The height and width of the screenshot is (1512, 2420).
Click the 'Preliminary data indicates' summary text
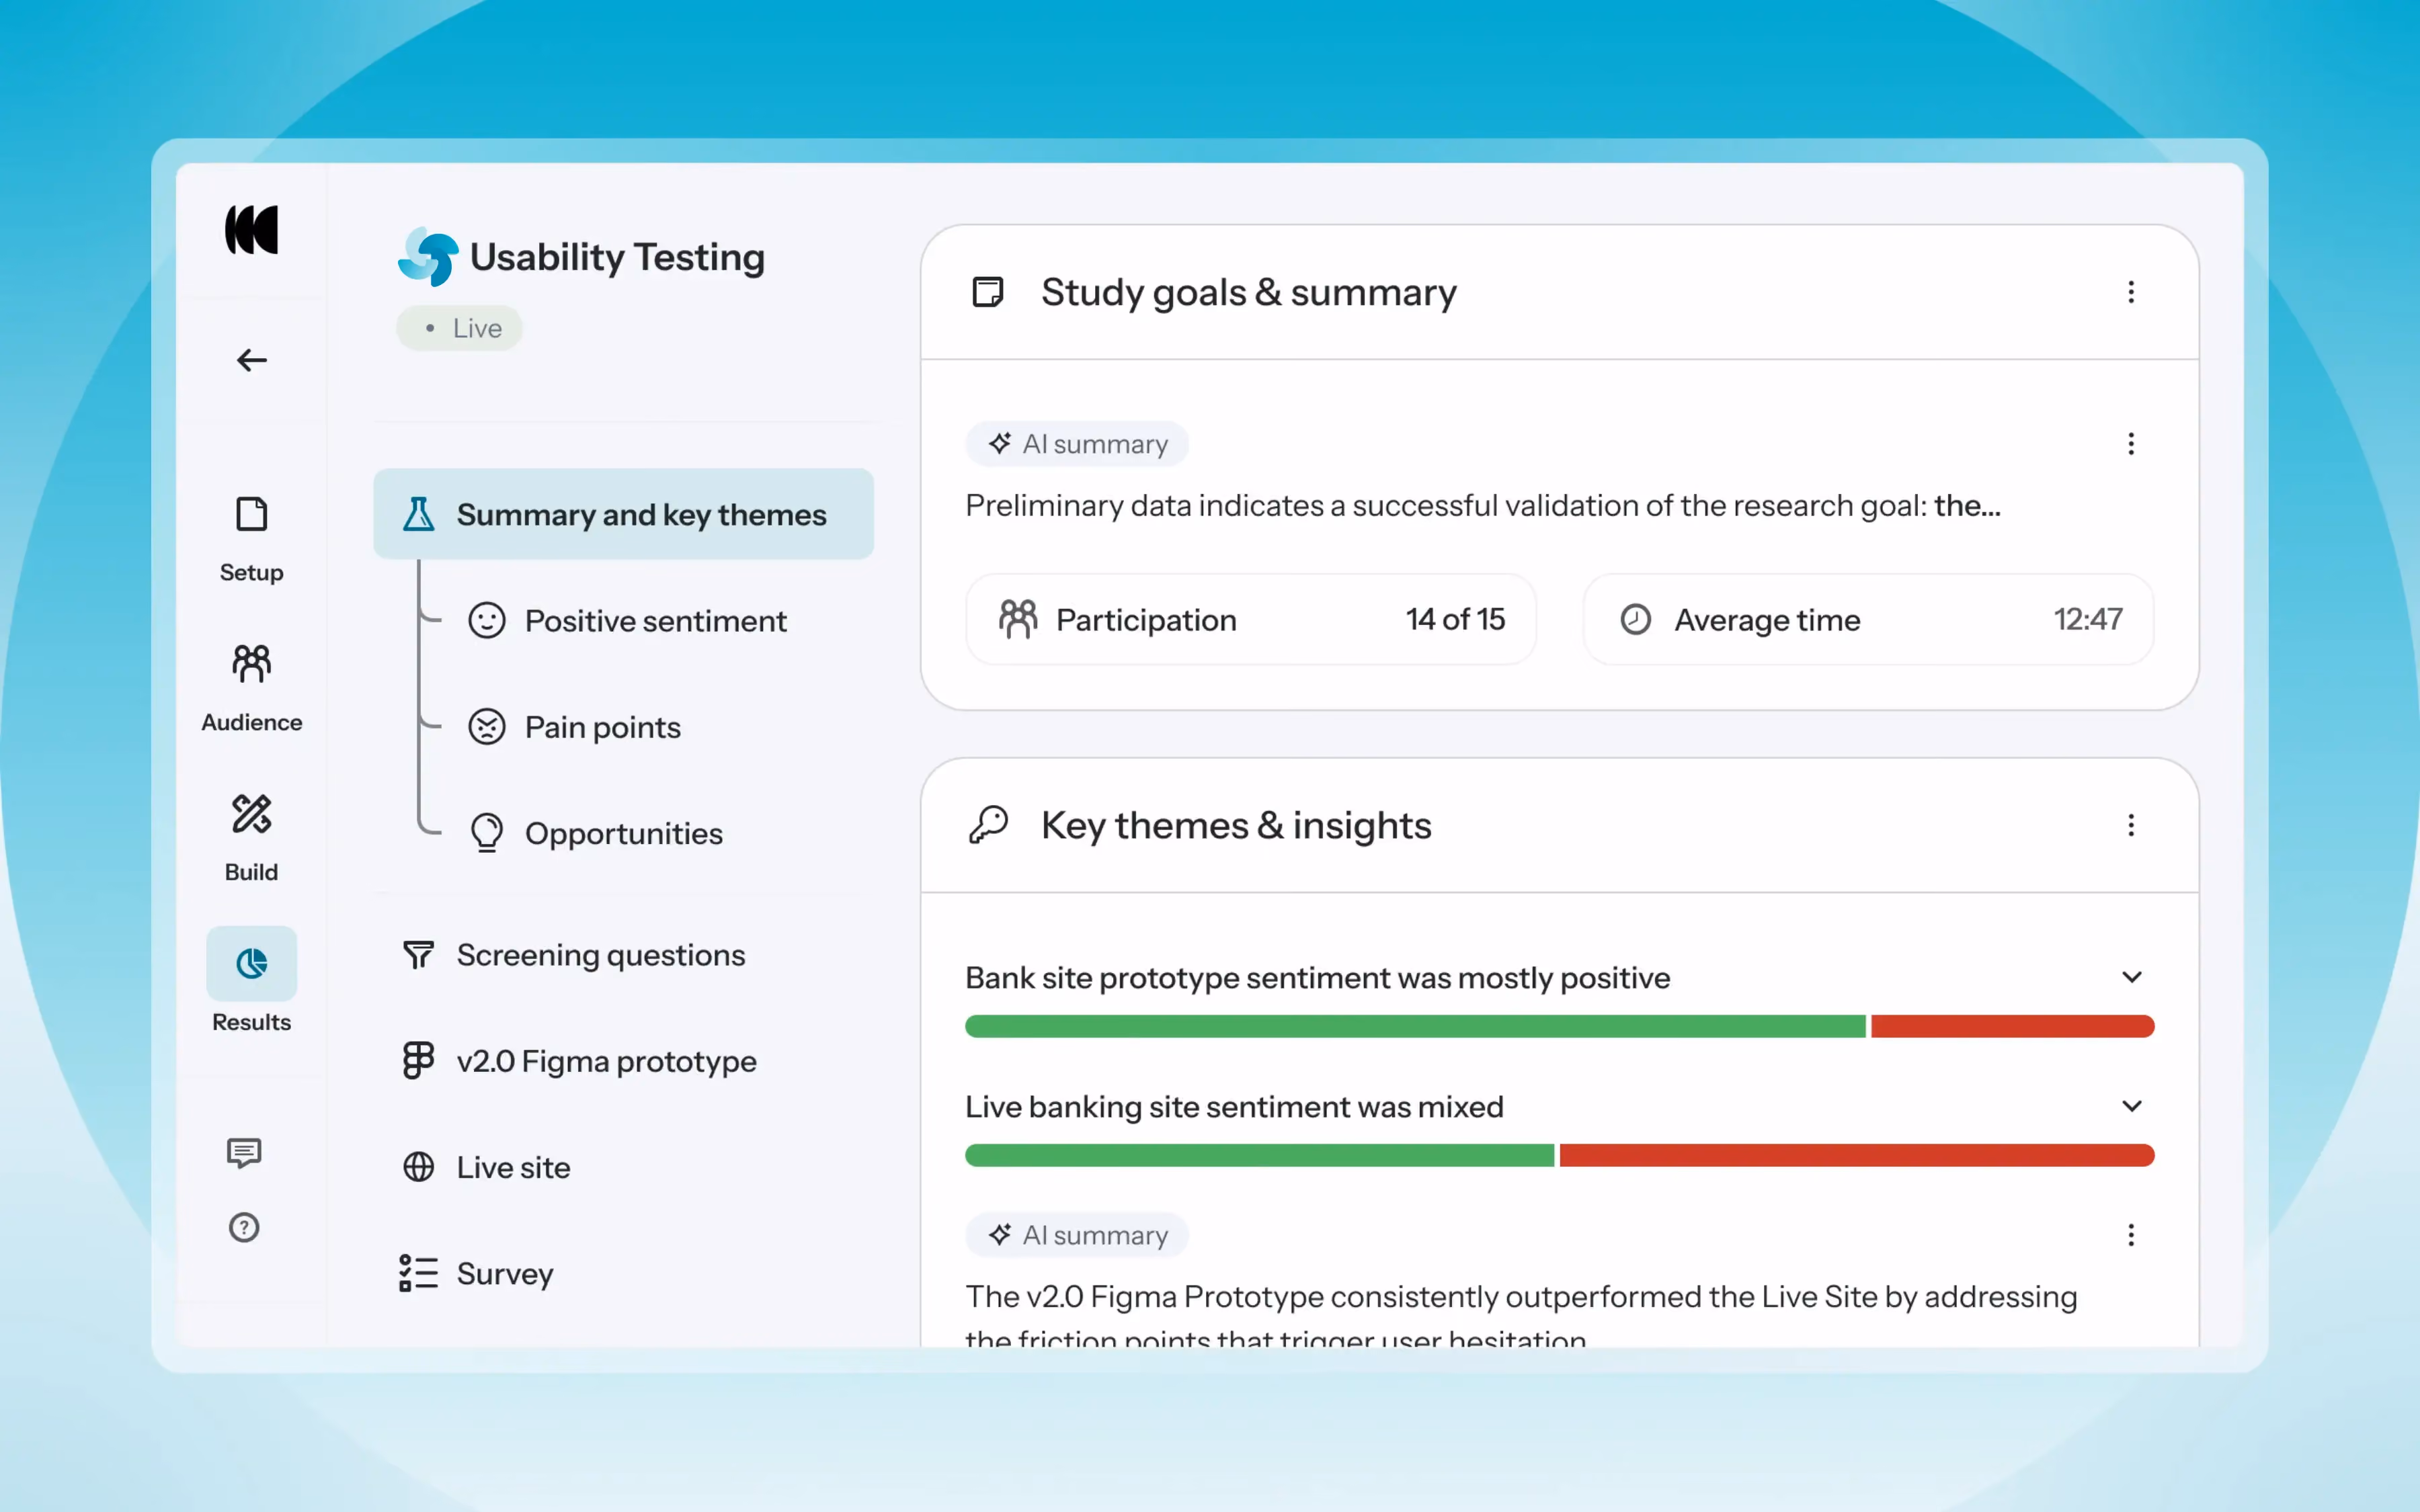coord(1483,506)
